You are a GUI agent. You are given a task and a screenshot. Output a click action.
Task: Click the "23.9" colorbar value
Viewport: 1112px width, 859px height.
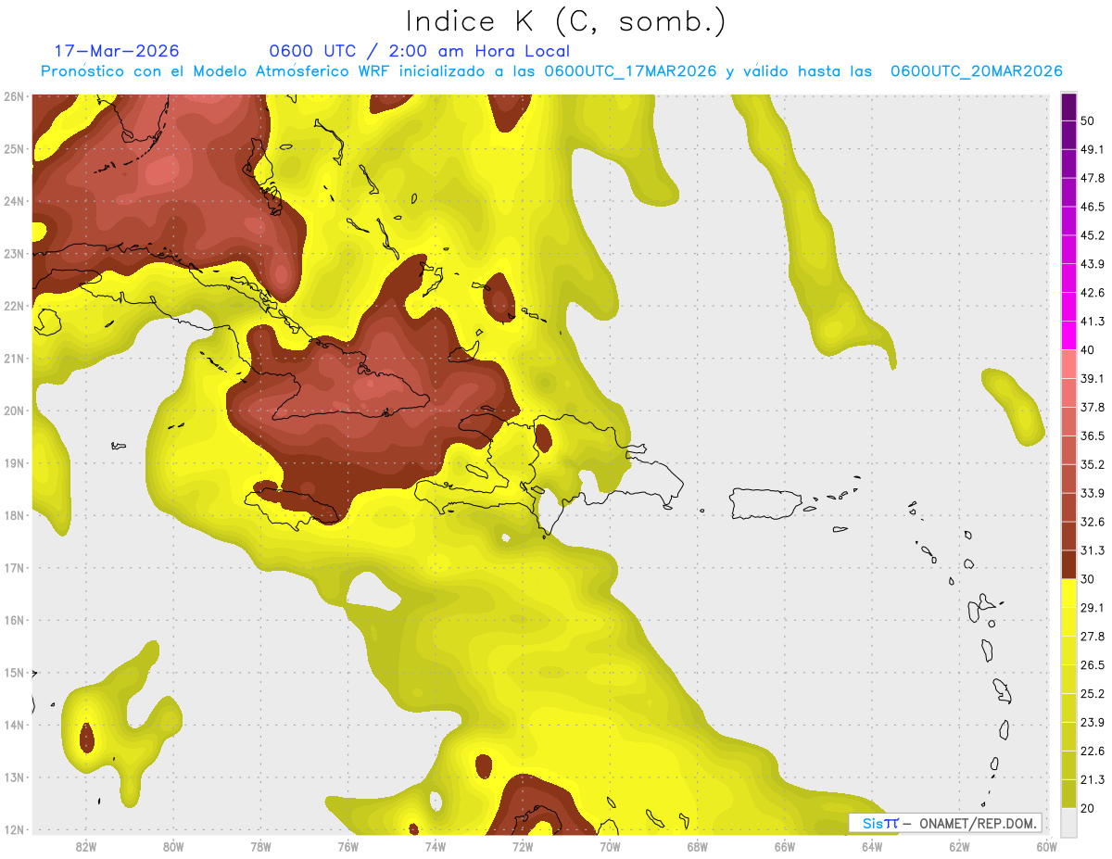pyautogui.click(x=1093, y=723)
